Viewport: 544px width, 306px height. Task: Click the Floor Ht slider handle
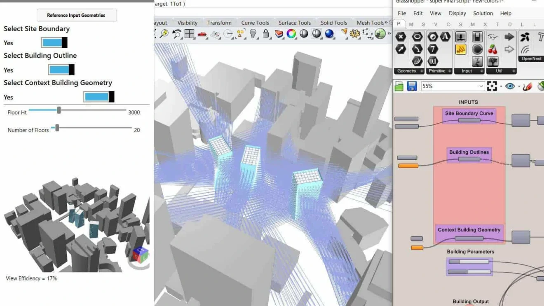(x=59, y=110)
